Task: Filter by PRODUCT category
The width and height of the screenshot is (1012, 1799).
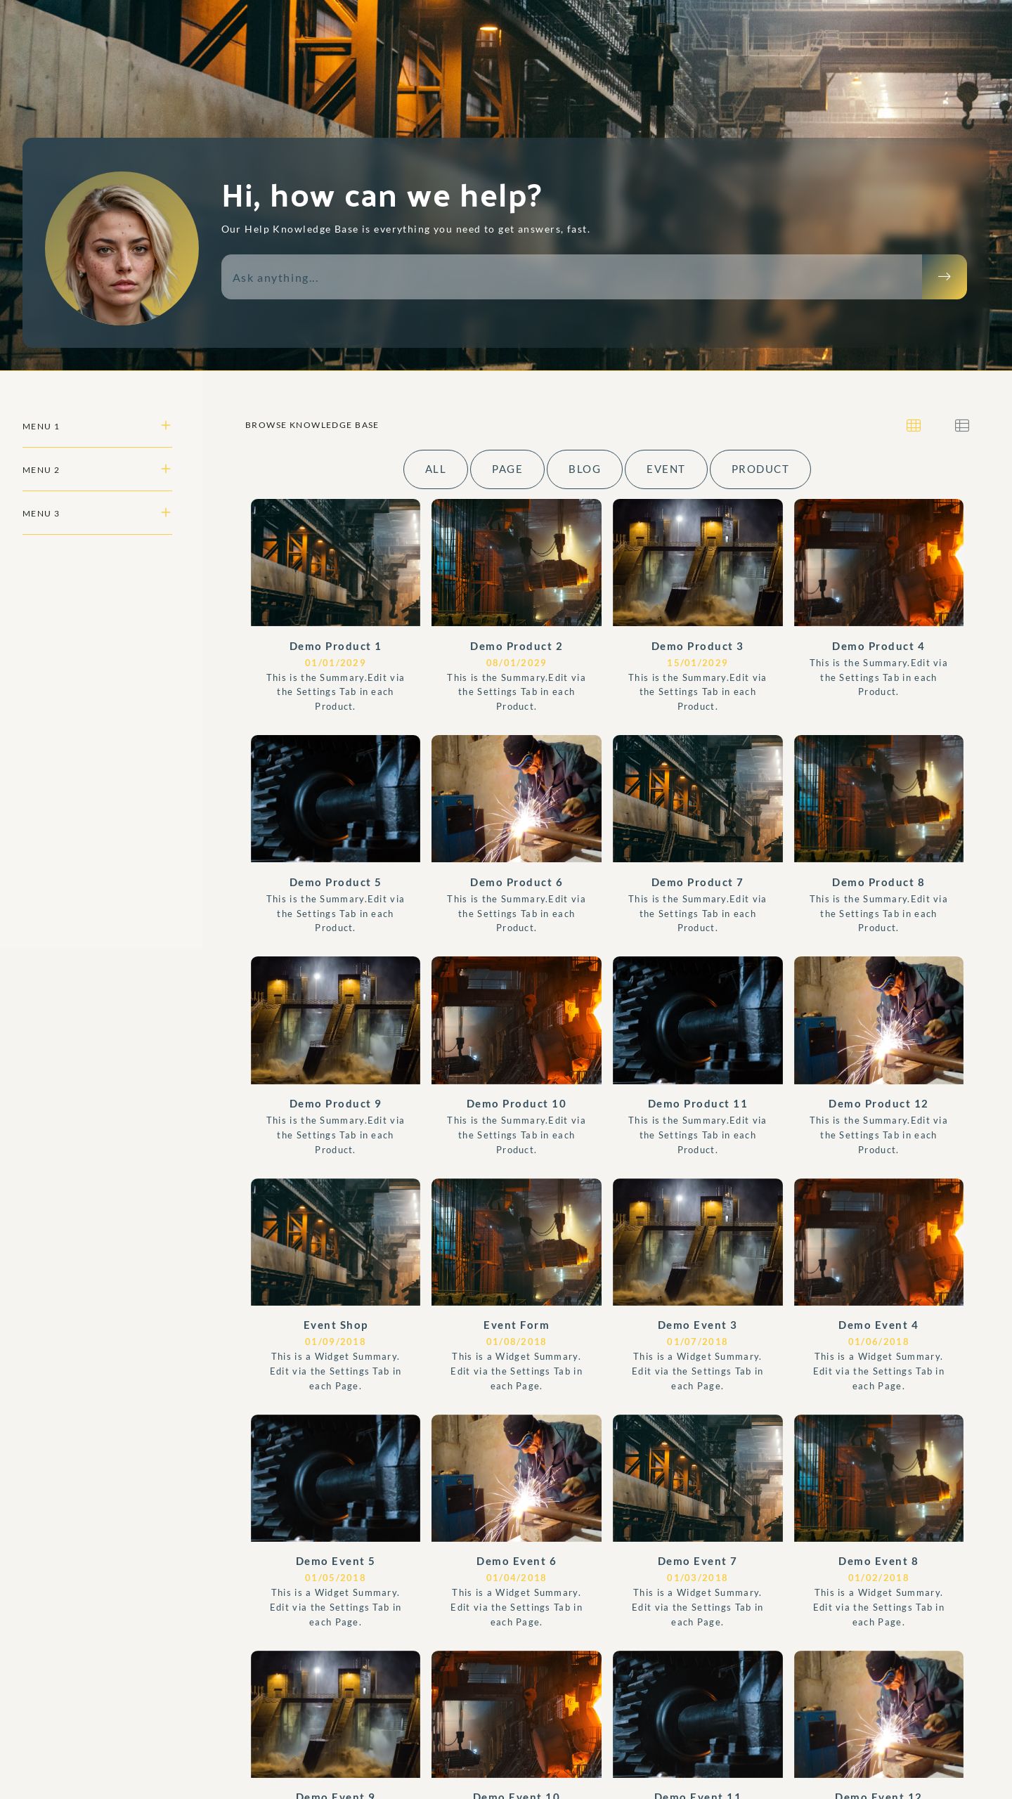Action: point(760,469)
